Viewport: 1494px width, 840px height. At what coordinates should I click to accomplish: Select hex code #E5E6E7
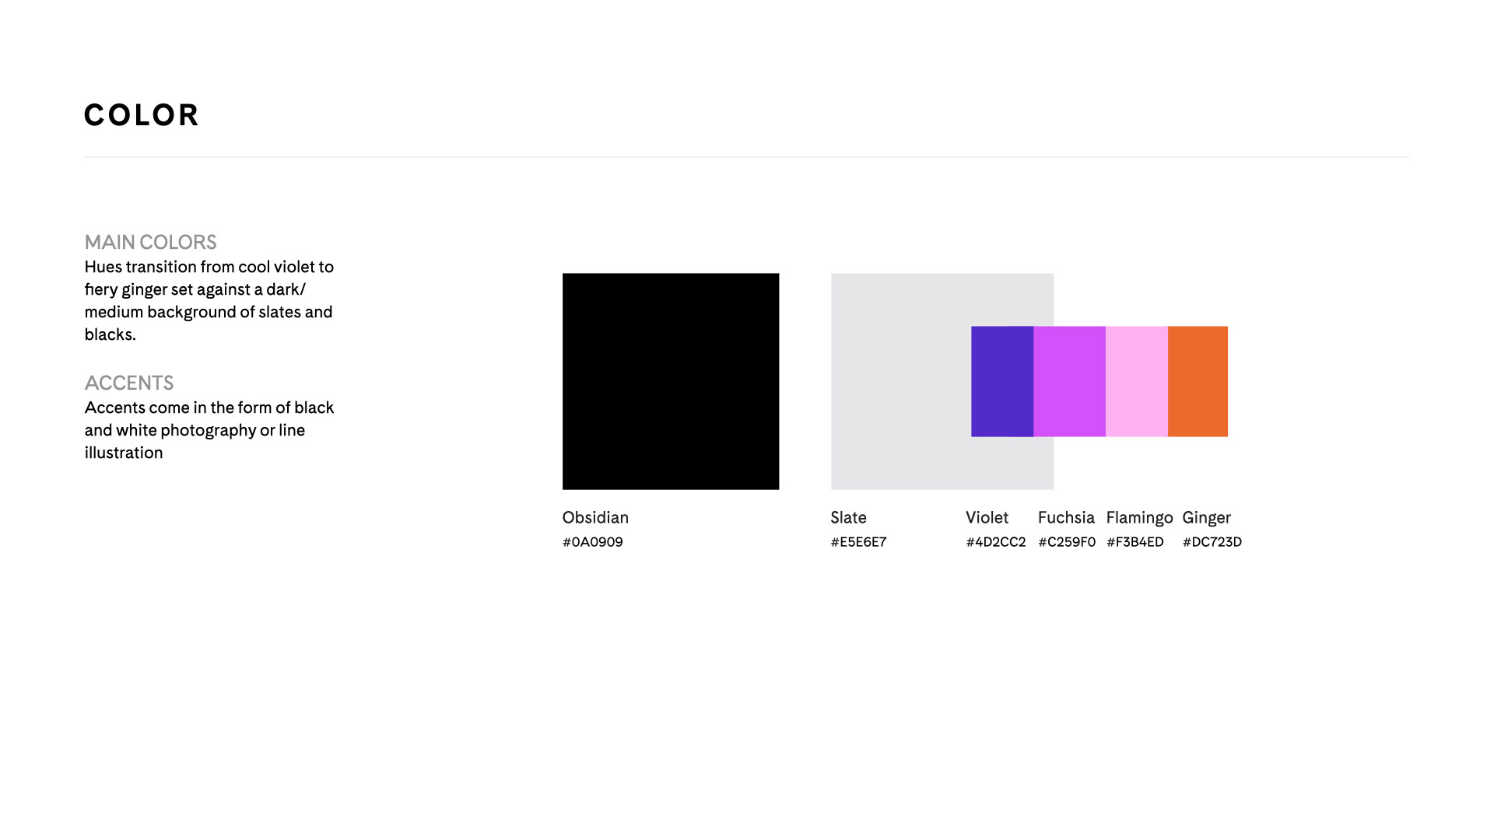[858, 542]
